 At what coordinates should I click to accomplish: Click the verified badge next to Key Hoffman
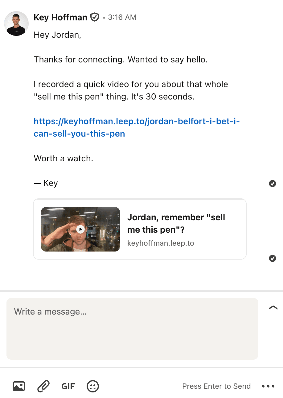[94, 17]
